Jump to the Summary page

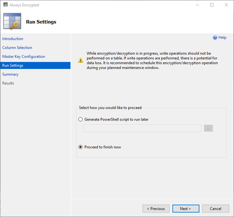tap(10, 74)
